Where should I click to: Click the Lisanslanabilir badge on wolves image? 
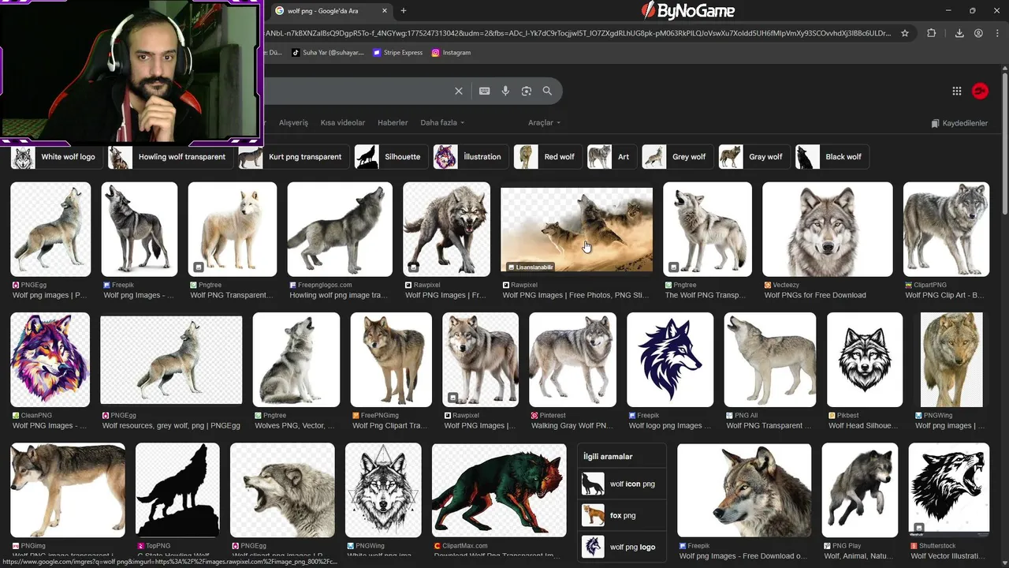[x=531, y=267]
